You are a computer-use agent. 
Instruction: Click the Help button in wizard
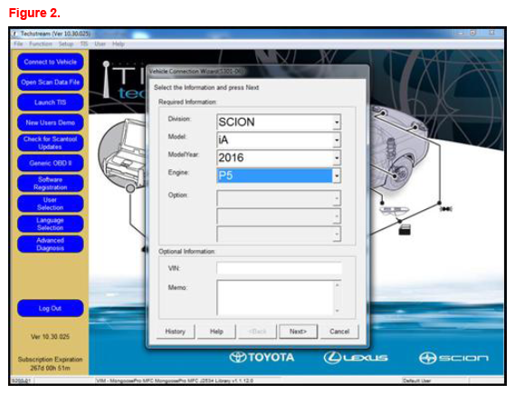pos(216,332)
